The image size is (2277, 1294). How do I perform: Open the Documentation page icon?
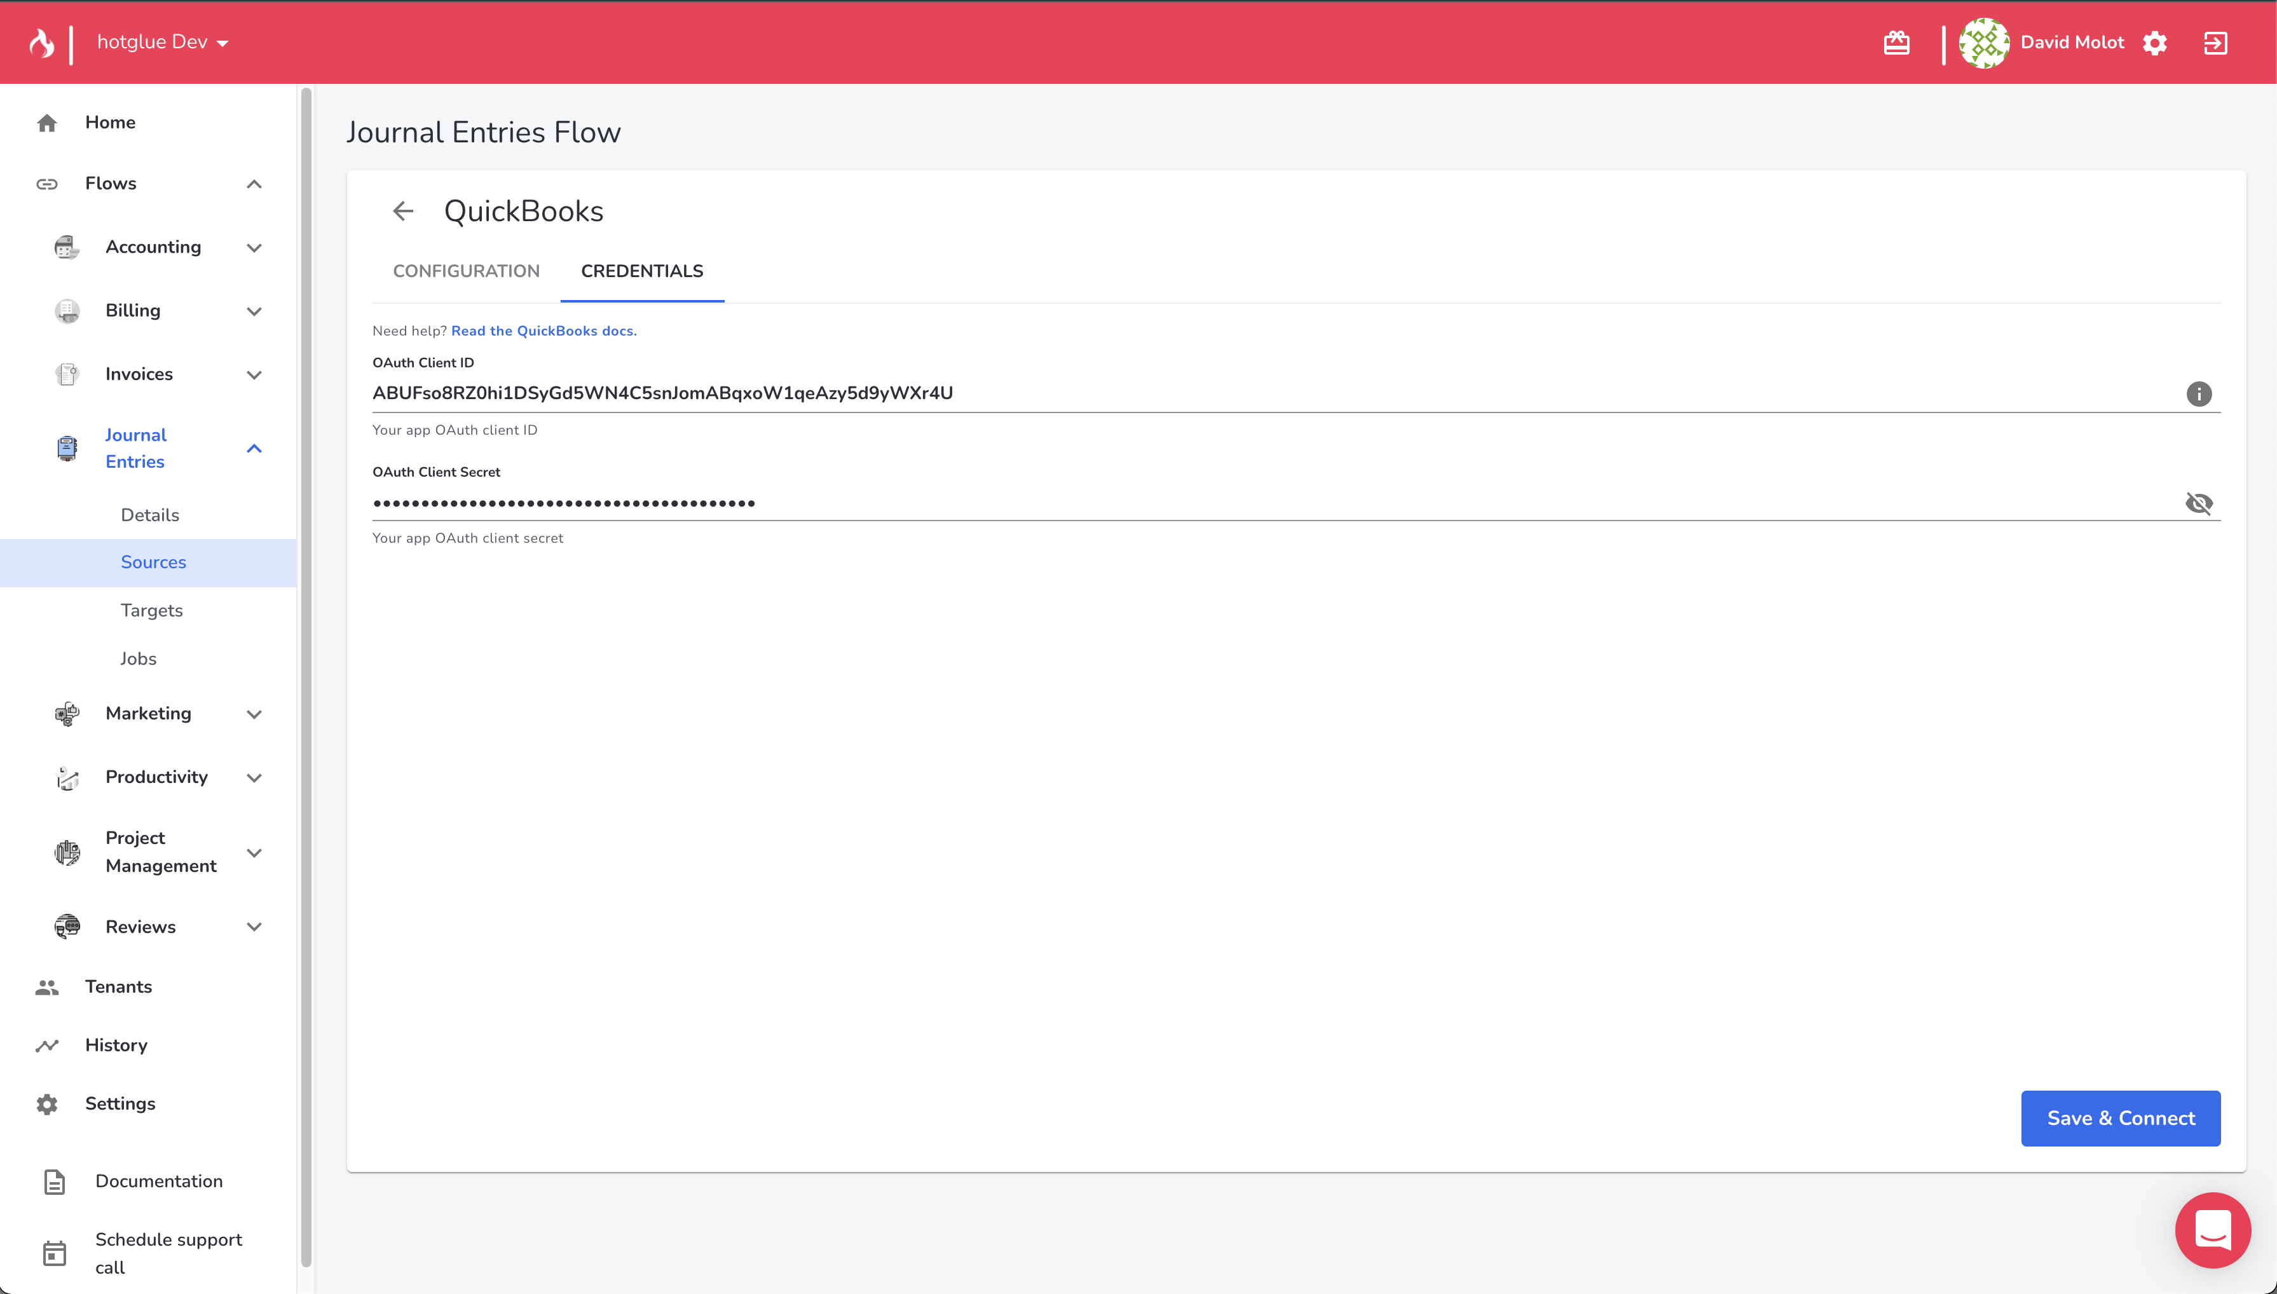pos(54,1181)
